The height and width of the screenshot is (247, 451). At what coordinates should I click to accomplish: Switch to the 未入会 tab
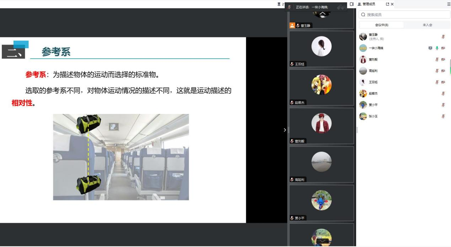coord(427,25)
